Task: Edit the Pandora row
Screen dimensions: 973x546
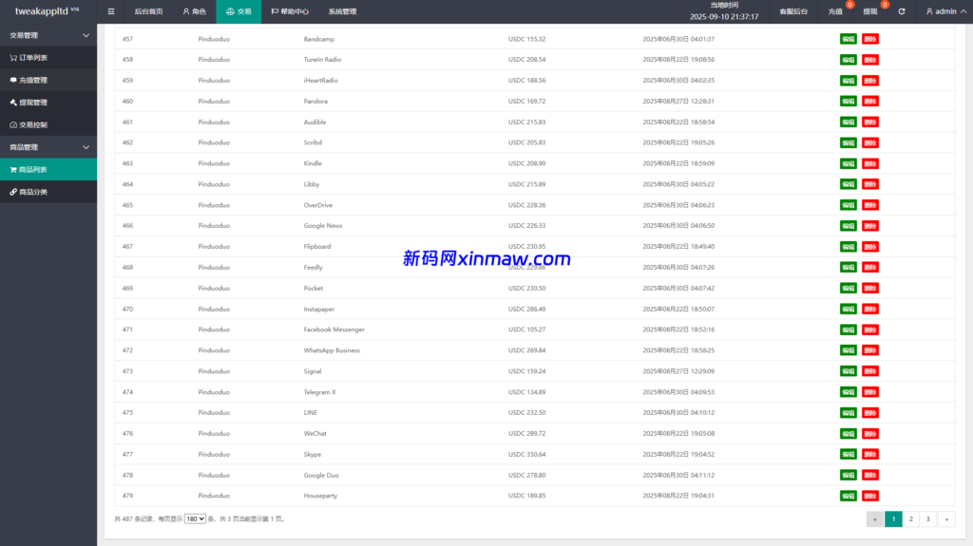Action: (x=848, y=102)
